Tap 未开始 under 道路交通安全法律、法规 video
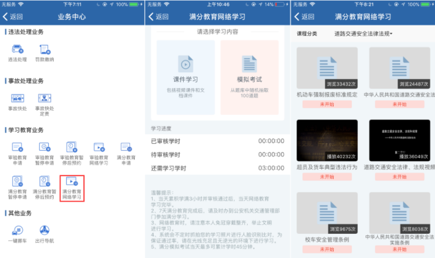 [399, 176]
